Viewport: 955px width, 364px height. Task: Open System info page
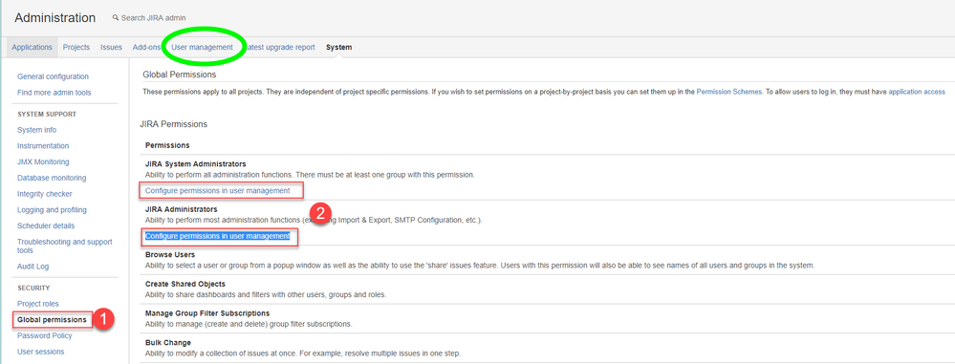(36, 130)
